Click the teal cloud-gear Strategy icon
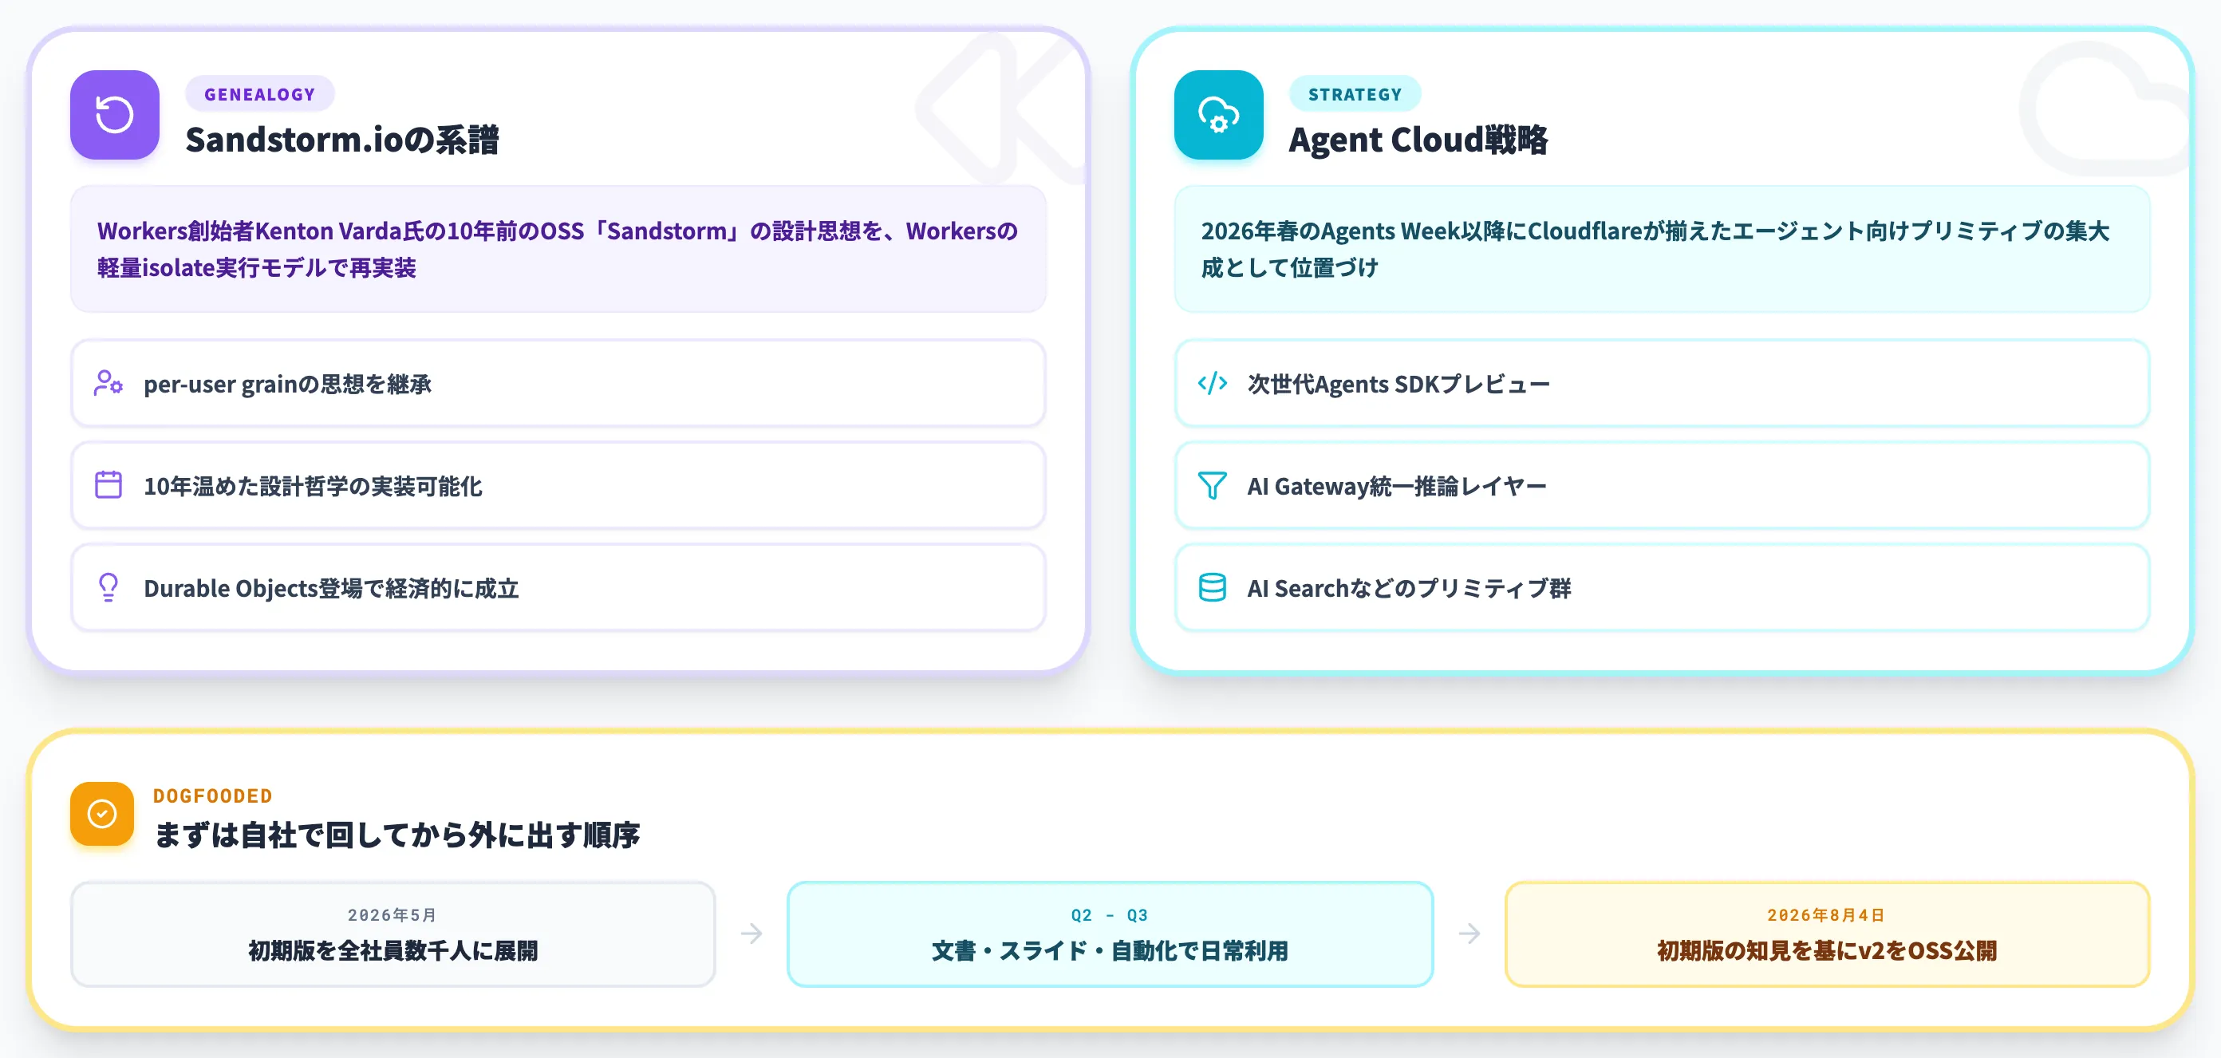The width and height of the screenshot is (2221, 1058). 1218,115
